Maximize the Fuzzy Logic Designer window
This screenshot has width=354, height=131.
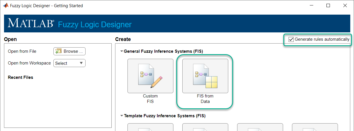(328, 5)
